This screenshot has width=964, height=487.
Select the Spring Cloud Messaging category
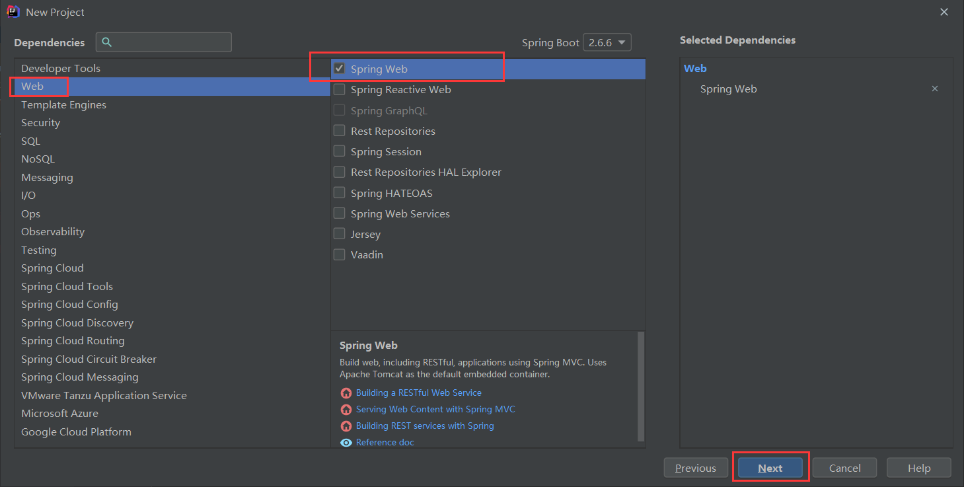(172, 377)
